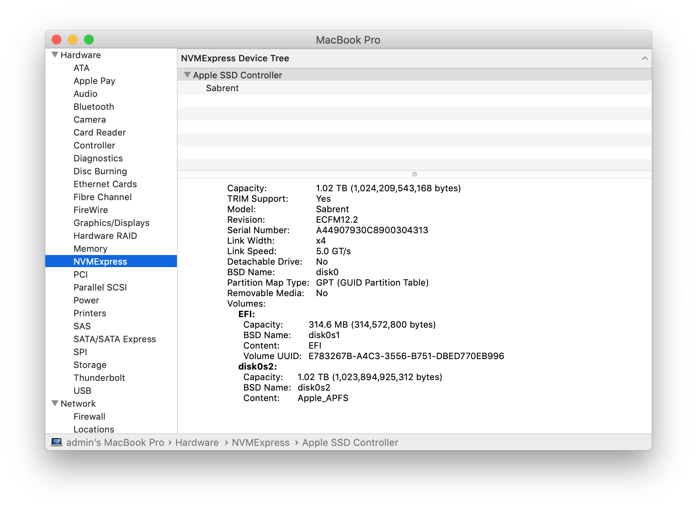This screenshot has height=510, width=697.
Task: Click the Hardware category label in sidebar
Action: (80, 55)
